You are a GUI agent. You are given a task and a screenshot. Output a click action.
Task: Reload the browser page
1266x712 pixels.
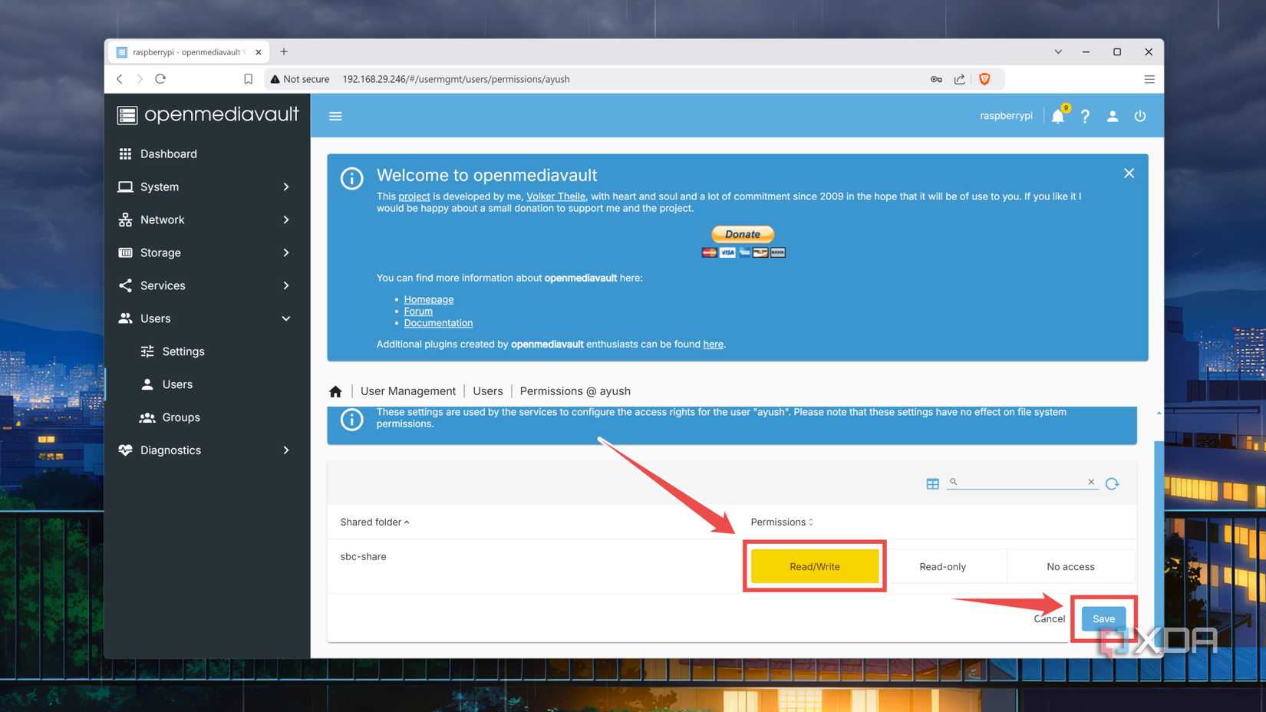160,79
